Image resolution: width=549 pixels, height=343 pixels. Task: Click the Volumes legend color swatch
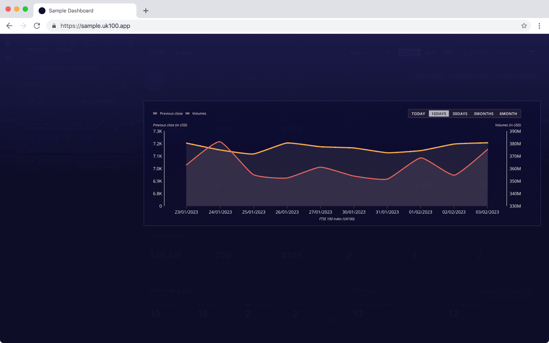pyautogui.click(x=188, y=114)
